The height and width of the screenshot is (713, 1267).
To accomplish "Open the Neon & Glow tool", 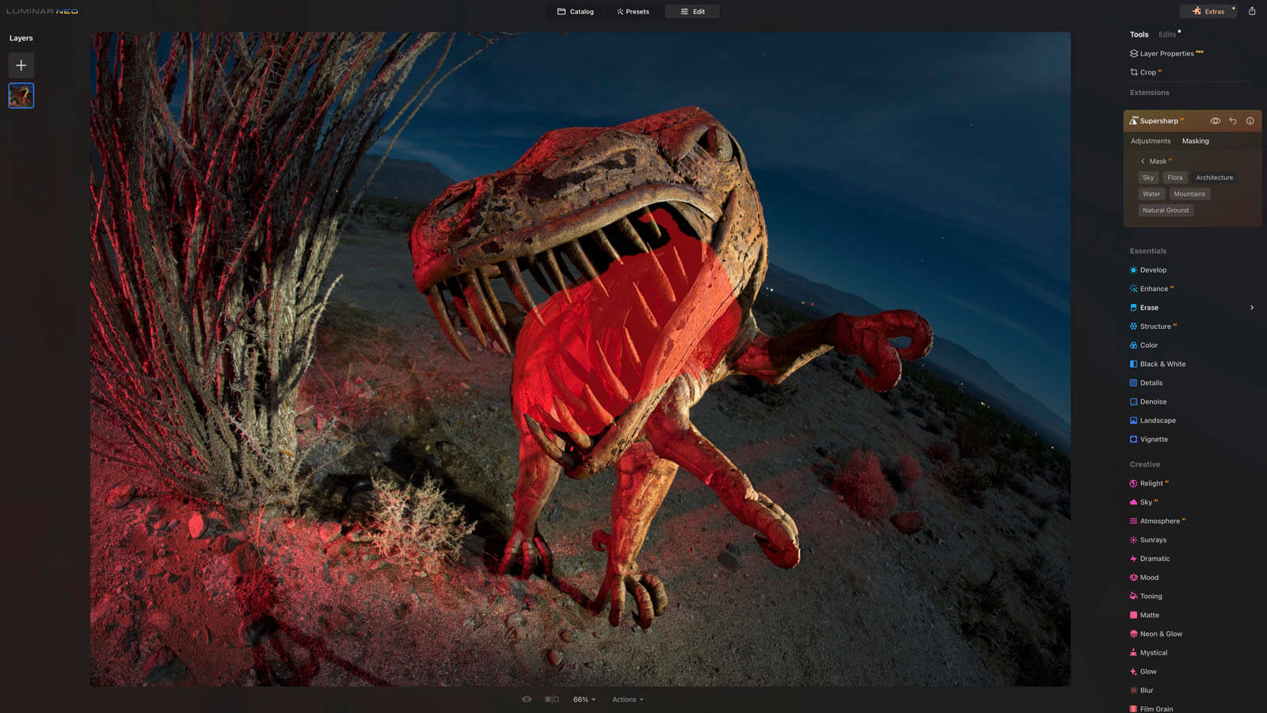I will (x=1160, y=634).
